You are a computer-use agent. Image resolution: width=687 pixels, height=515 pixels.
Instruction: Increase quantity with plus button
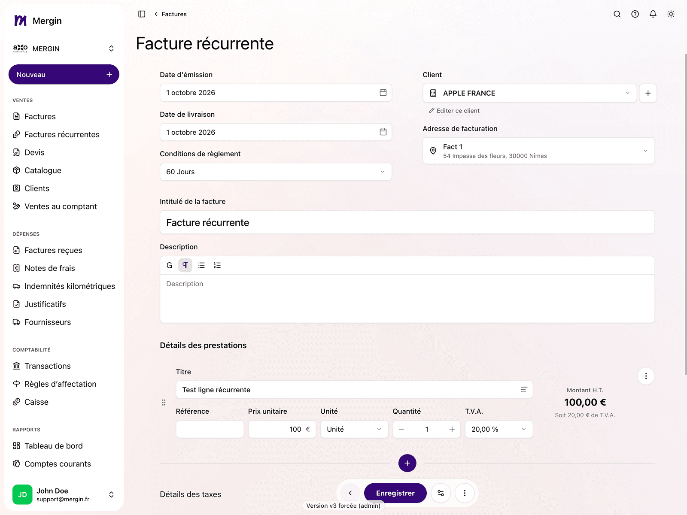(452, 429)
